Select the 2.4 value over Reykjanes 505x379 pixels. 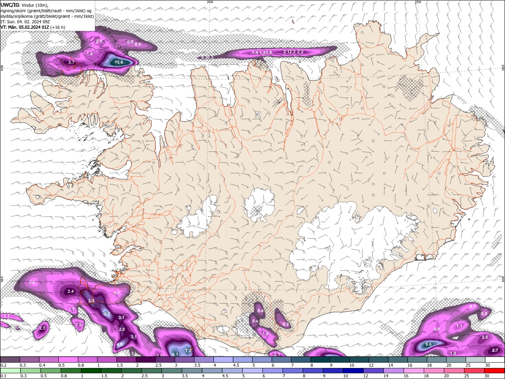(x=71, y=291)
